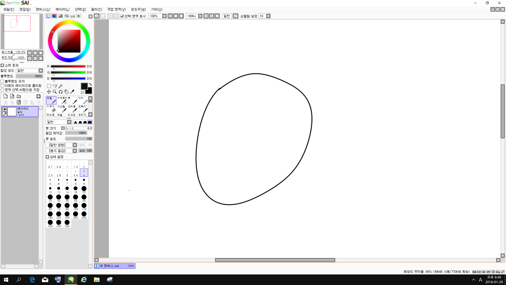506x285 pixels.
Task: Select the hand pan tool
Action: [x=66, y=92]
